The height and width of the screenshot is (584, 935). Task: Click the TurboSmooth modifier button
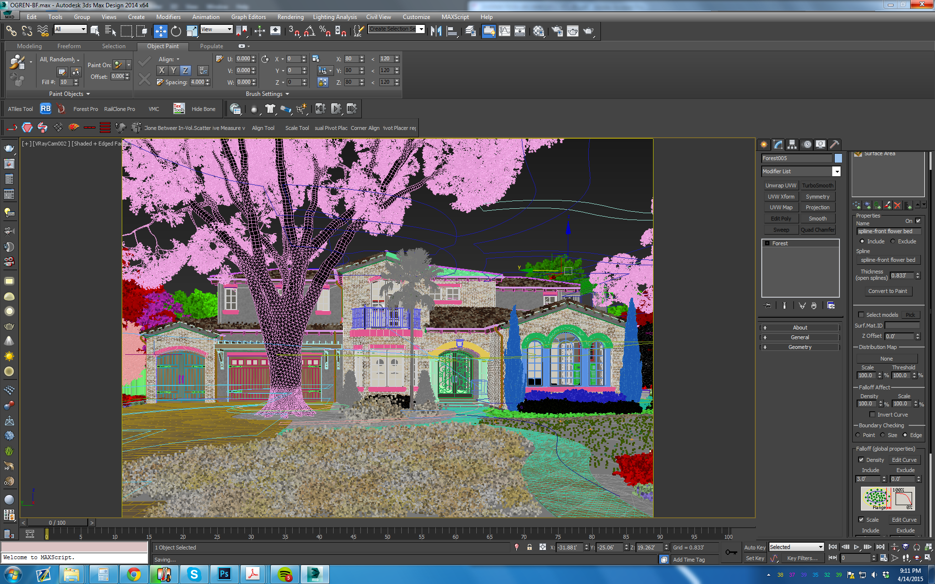(x=818, y=185)
